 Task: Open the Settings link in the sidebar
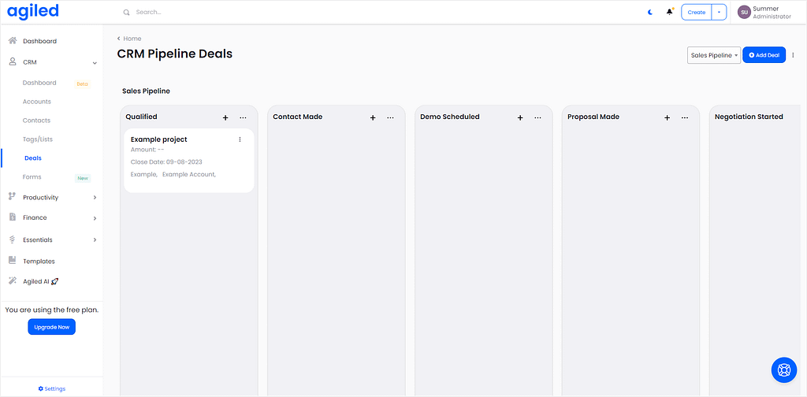[x=51, y=389]
